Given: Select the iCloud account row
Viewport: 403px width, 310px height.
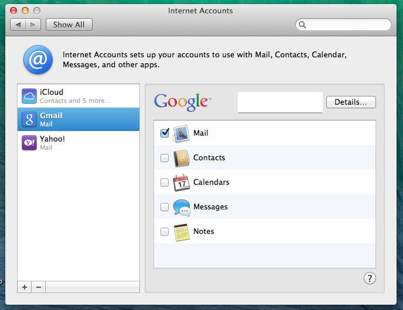Looking at the screenshot, I should (78, 96).
